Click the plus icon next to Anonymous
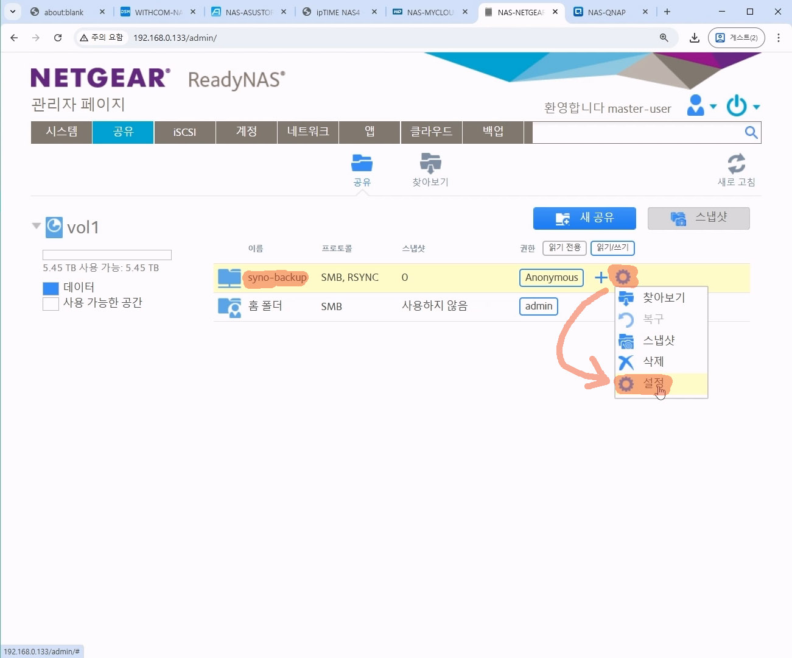Screen dimensions: 792x658 click(x=600, y=278)
